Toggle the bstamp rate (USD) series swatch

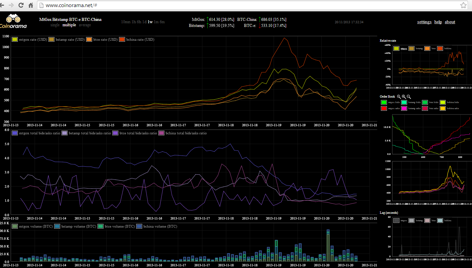52,39
